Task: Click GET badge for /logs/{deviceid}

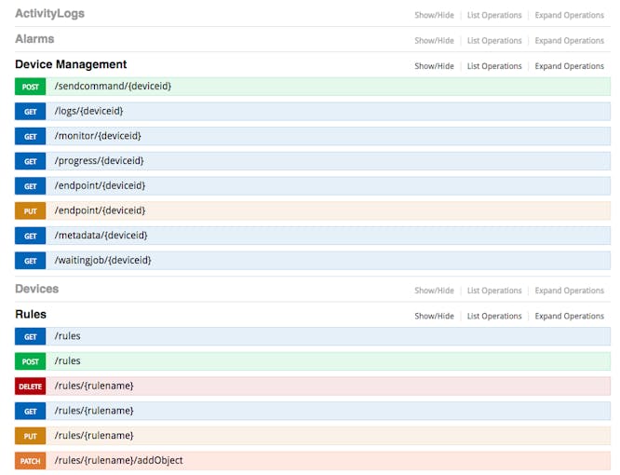Action: pyautogui.click(x=31, y=112)
